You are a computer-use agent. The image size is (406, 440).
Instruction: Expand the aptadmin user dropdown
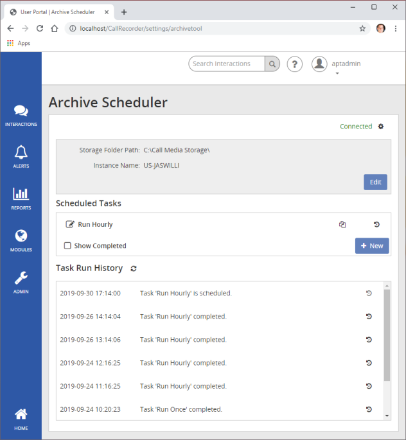point(337,73)
